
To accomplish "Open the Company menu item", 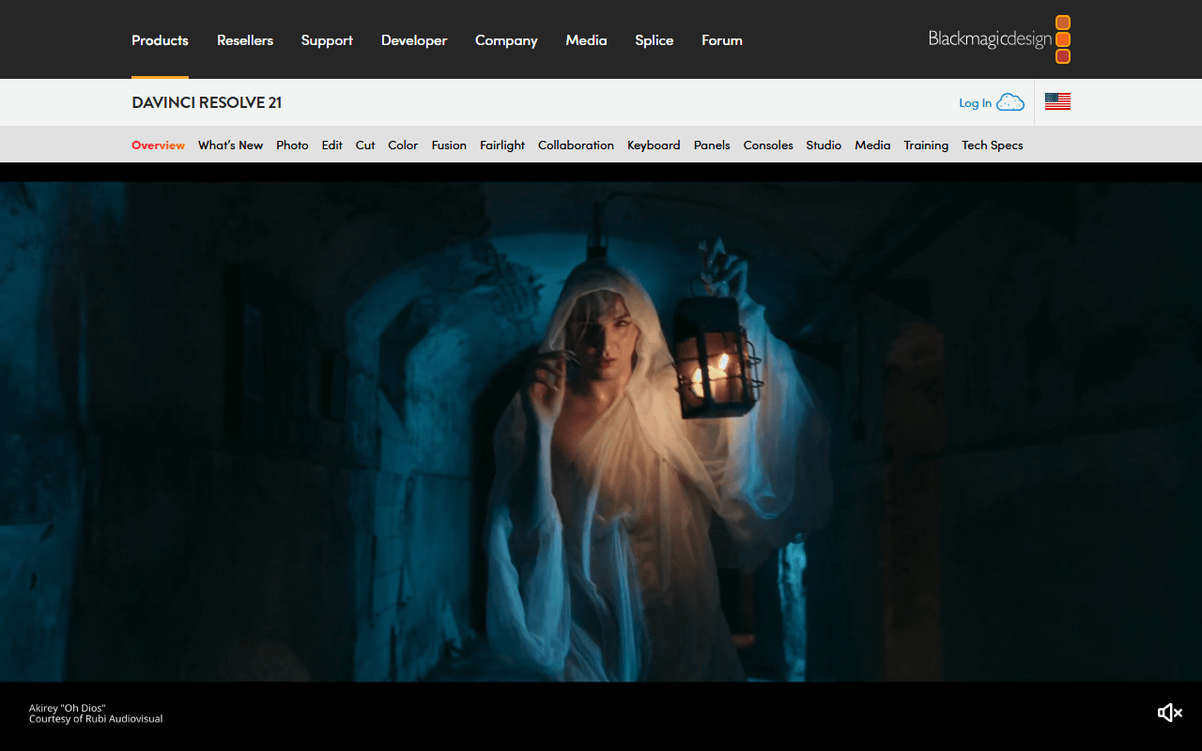I will coord(506,40).
